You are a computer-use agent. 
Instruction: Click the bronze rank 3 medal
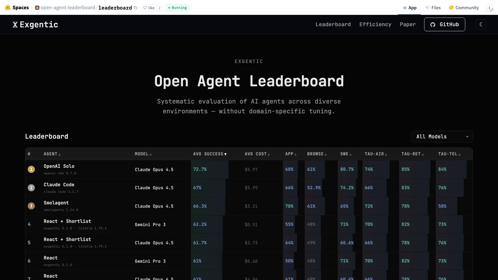[x=31, y=206]
